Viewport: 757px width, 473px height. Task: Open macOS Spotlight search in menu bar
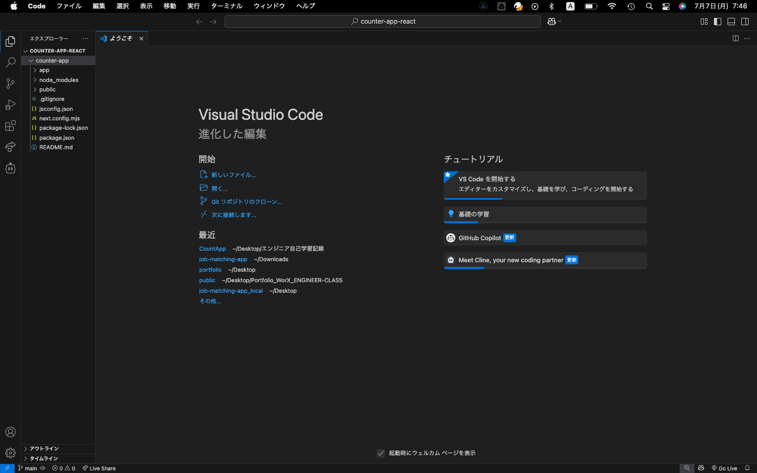[x=649, y=6]
